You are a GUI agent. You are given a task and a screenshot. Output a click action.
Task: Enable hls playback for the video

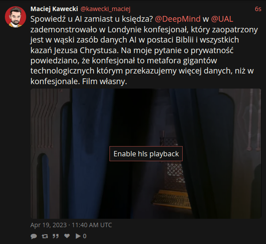(146, 154)
